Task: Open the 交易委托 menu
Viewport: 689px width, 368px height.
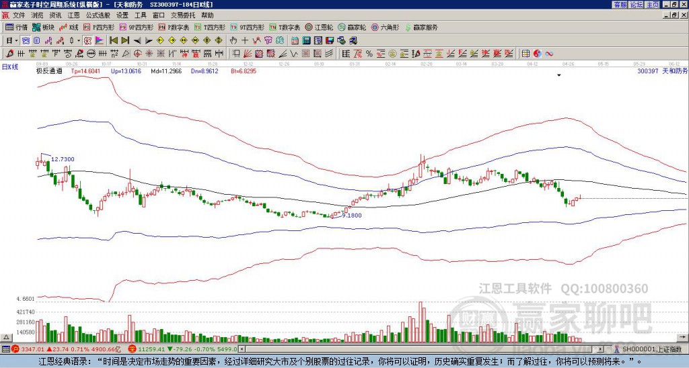Action: 183,15
